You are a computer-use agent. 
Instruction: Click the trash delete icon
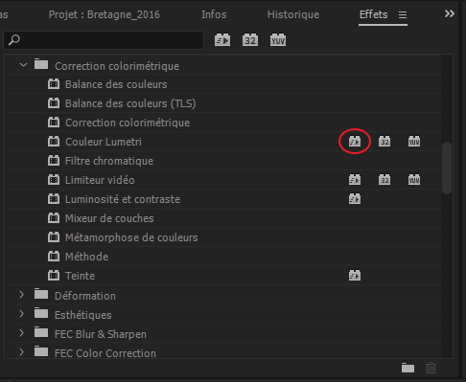431,368
